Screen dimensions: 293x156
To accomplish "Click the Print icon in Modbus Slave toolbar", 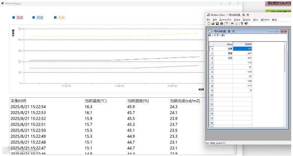I will coord(221,24).
